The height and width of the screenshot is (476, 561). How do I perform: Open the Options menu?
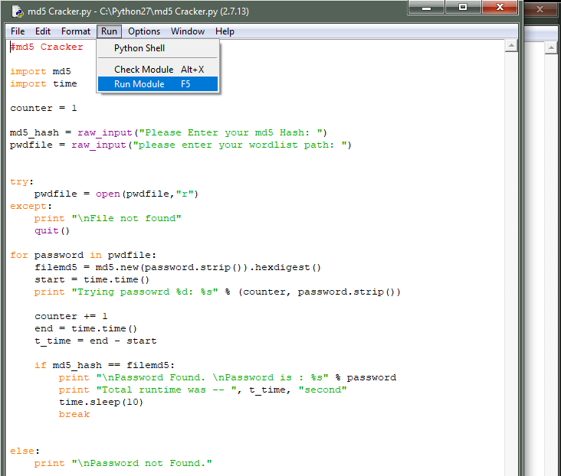tap(144, 31)
